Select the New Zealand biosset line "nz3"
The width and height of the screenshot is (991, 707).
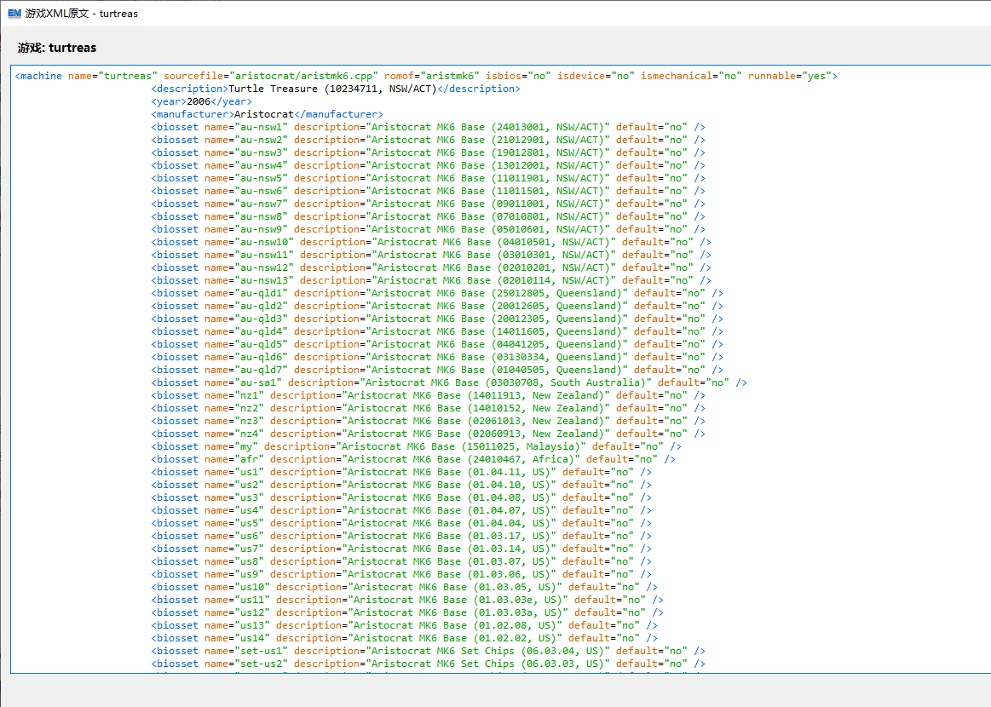click(x=429, y=421)
